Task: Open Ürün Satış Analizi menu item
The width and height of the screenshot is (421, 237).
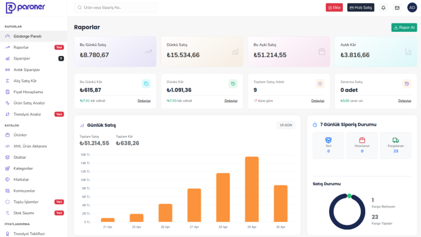Action: click(34, 103)
